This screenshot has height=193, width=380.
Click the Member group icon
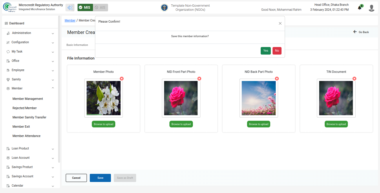click(8, 89)
